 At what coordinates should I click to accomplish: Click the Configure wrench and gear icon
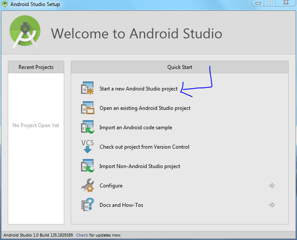click(88, 185)
